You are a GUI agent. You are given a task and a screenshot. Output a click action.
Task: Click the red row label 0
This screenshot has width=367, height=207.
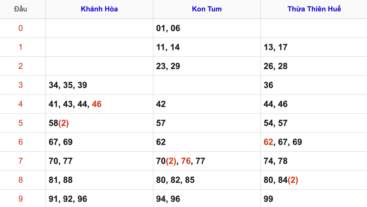click(x=21, y=28)
